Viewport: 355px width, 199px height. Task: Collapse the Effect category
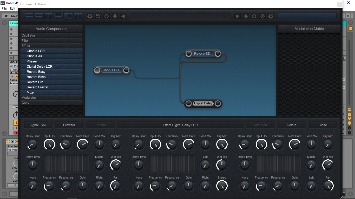(x=51, y=46)
